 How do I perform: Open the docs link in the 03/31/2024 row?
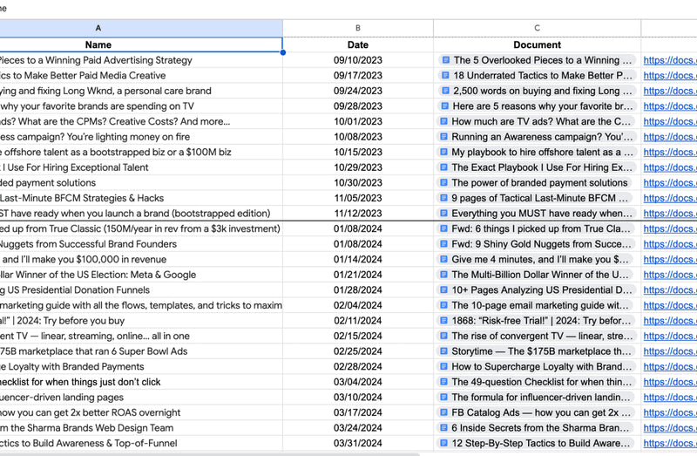click(x=669, y=443)
